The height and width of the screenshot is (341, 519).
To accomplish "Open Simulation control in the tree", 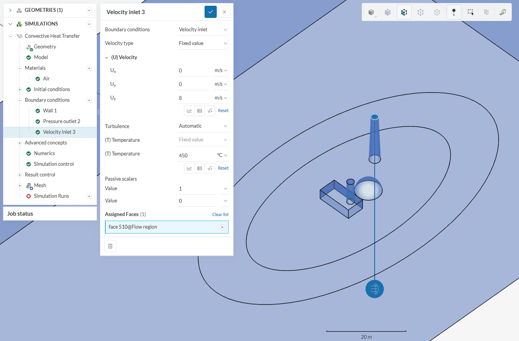I will (x=54, y=164).
